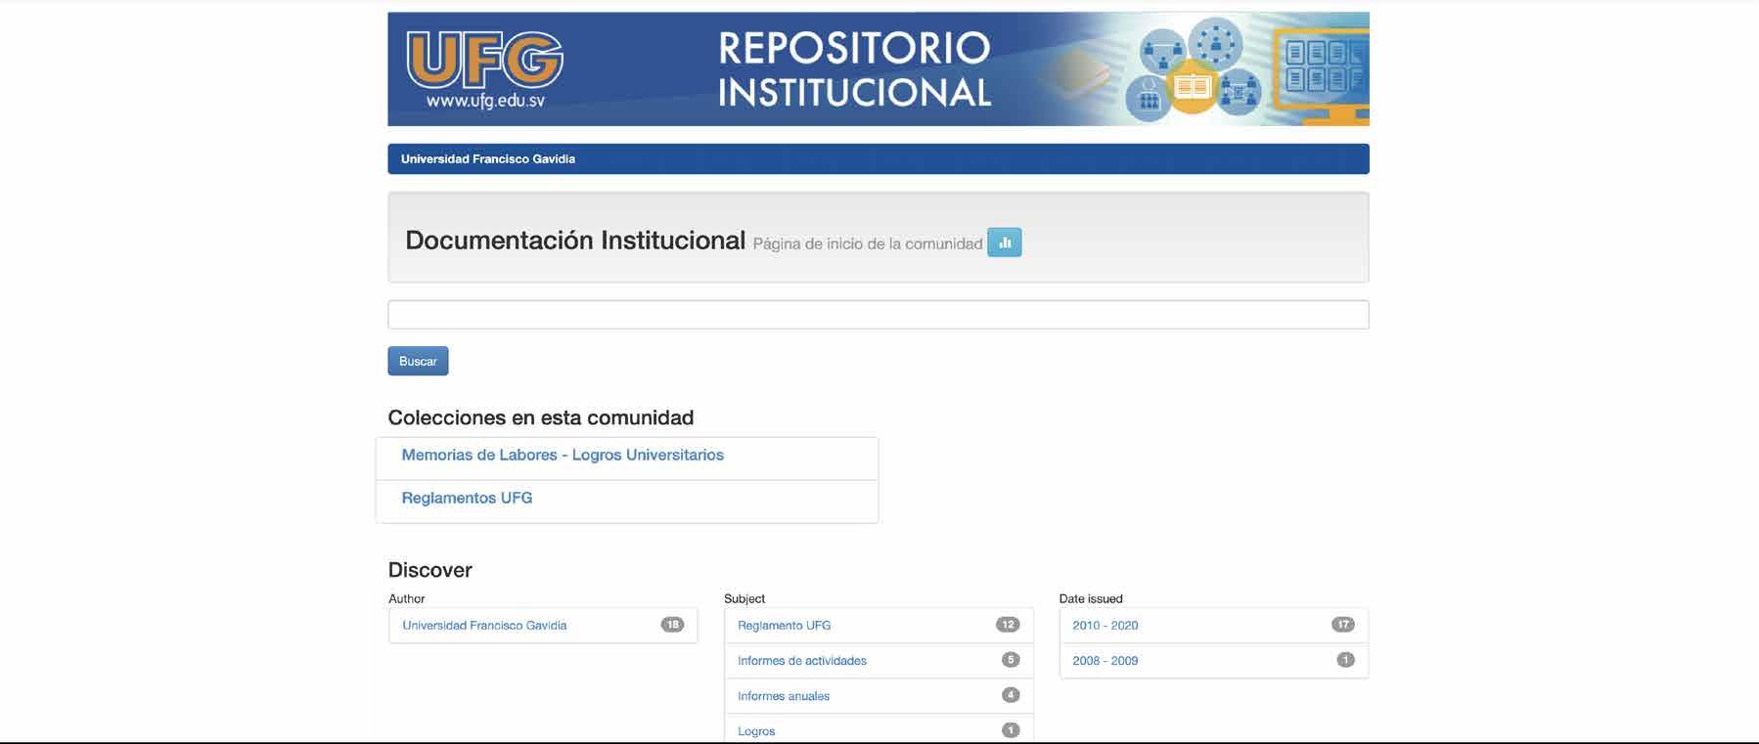This screenshot has width=1759, height=744.
Task: Focus the community search text field
Action: pyautogui.click(x=878, y=315)
